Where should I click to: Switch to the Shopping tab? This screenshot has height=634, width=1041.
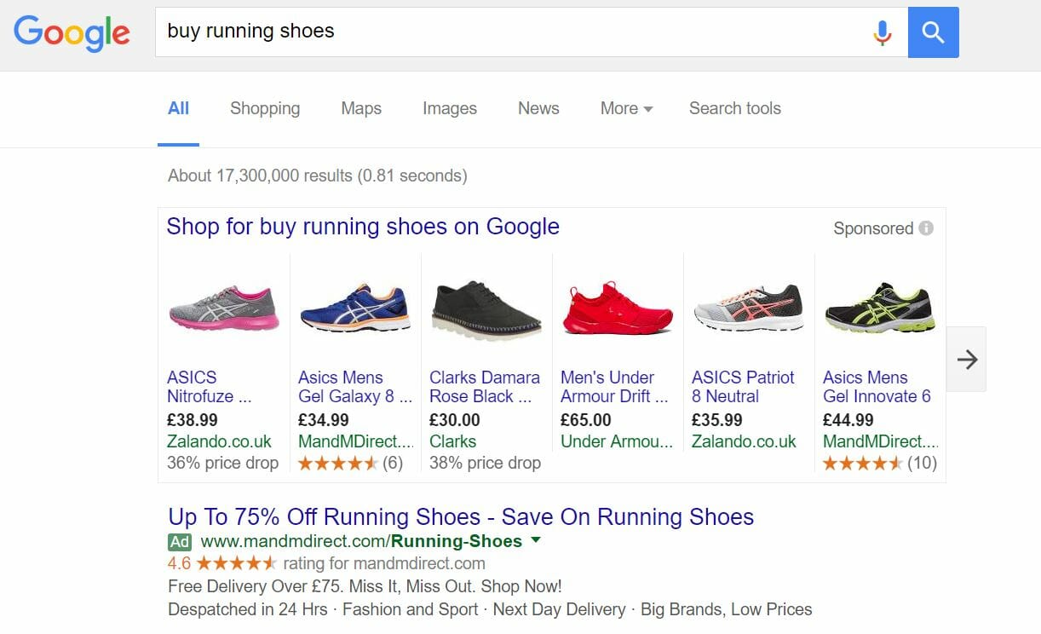point(265,108)
